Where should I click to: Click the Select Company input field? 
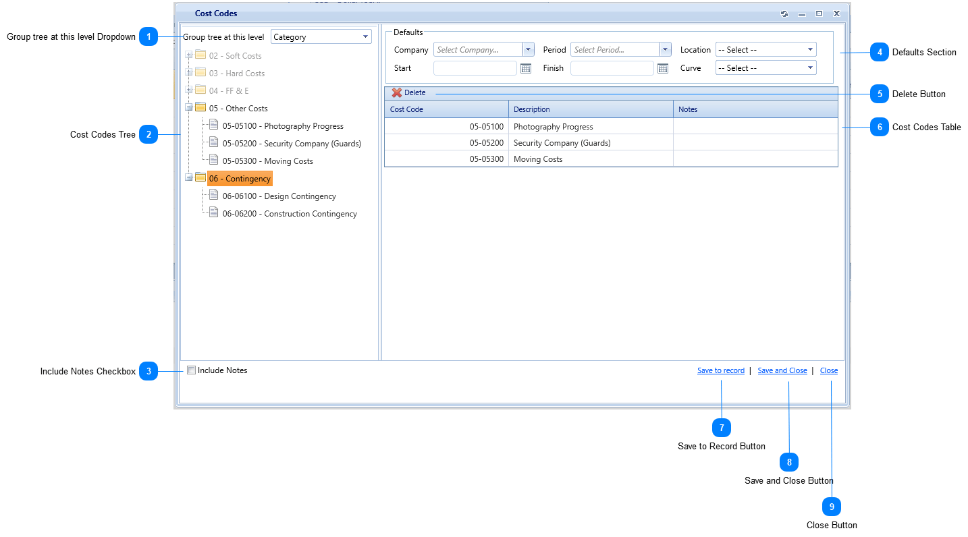478,49
